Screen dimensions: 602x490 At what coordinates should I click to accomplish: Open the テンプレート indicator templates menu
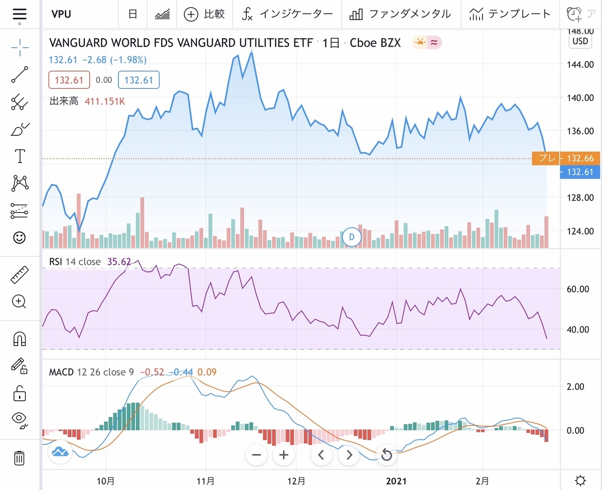(x=510, y=14)
